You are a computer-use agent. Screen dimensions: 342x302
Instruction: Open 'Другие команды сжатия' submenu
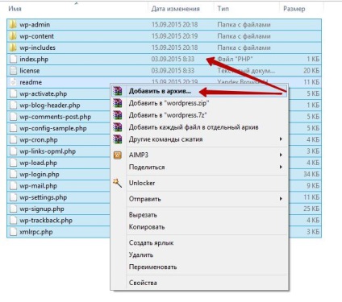[199, 139]
